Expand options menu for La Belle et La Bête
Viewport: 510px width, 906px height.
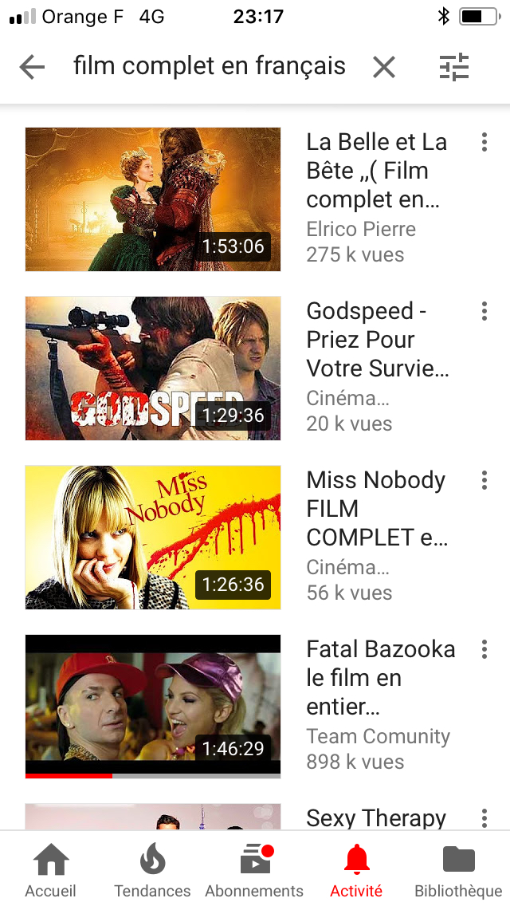484,142
